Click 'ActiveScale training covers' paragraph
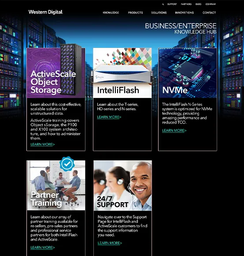 pos(55,129)
